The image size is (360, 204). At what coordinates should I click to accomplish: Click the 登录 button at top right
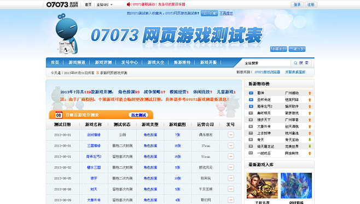coord(297,4)
